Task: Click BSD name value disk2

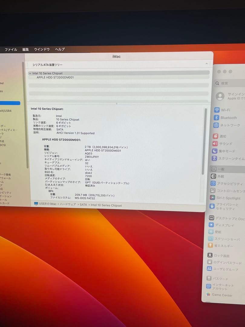Action: coord(89,173)
